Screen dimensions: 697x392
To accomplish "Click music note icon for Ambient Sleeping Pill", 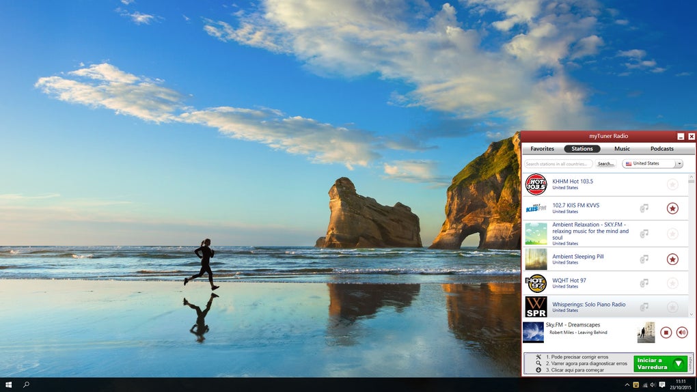I will click(x=644, y=259).
